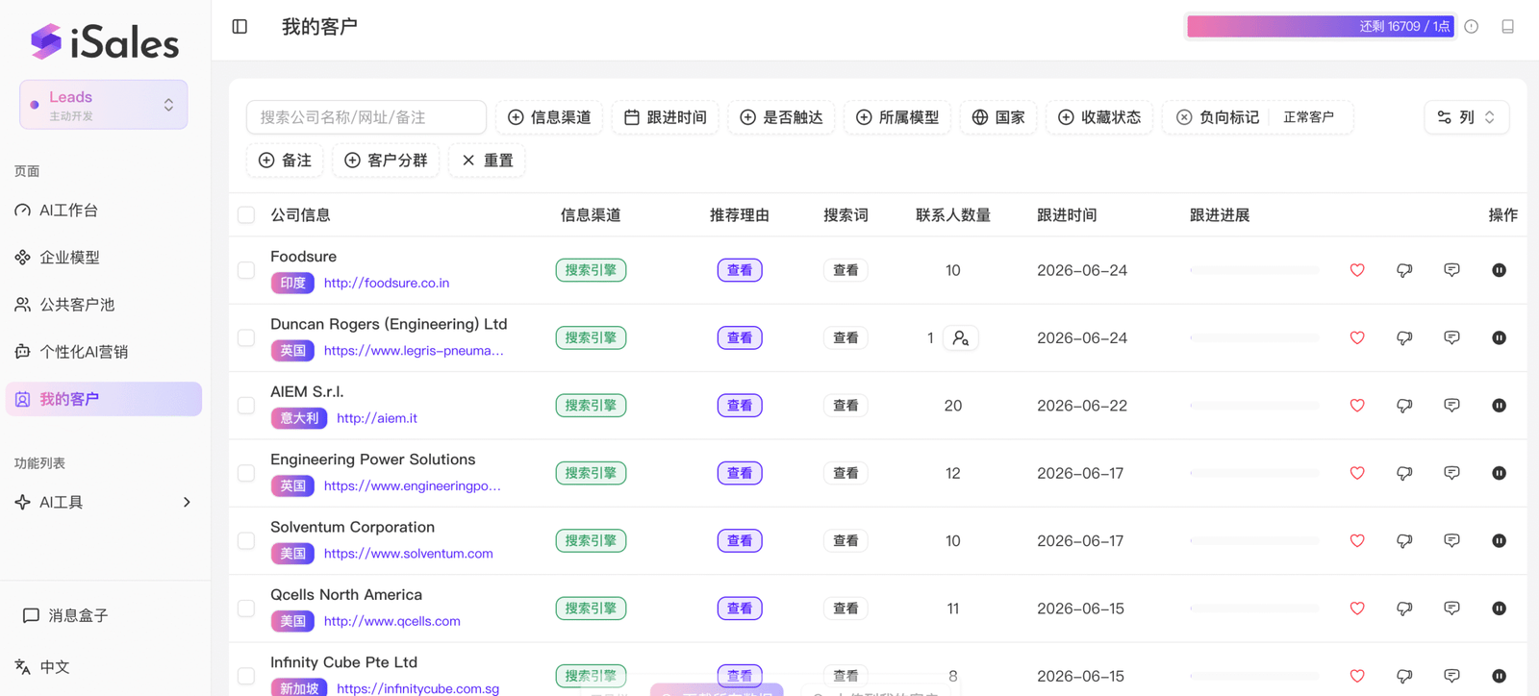Click pause icon in AIEM S.r.l. row
Screen dimensions: 1539x696
coord(1499,406)
